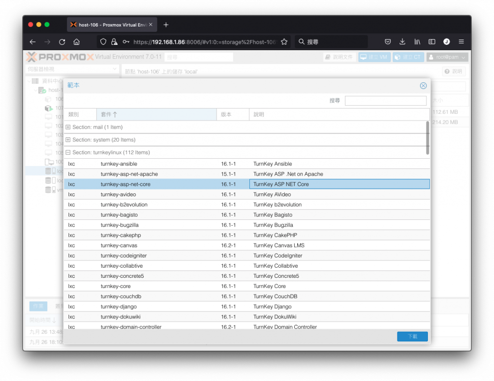Sort by the version column header
The width and height of the screenshot is (494, 381).
click(233, 115)
